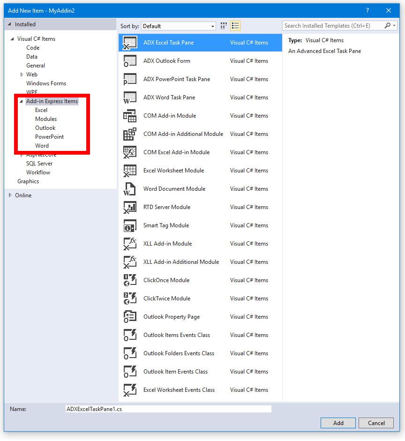Choose the Windows Forms category
Image resolution: width=405 pixels, height=441 pixels.
tap(46, 83)
